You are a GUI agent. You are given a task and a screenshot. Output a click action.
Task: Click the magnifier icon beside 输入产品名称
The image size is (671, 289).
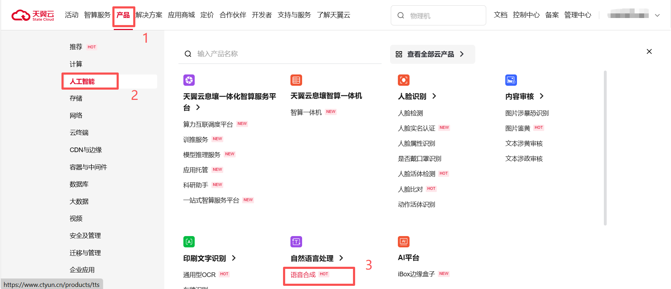(188, 54)
